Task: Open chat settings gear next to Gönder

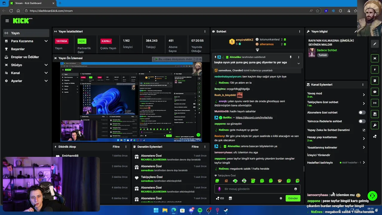Action: pyautogui.click(x=281, y=198)
